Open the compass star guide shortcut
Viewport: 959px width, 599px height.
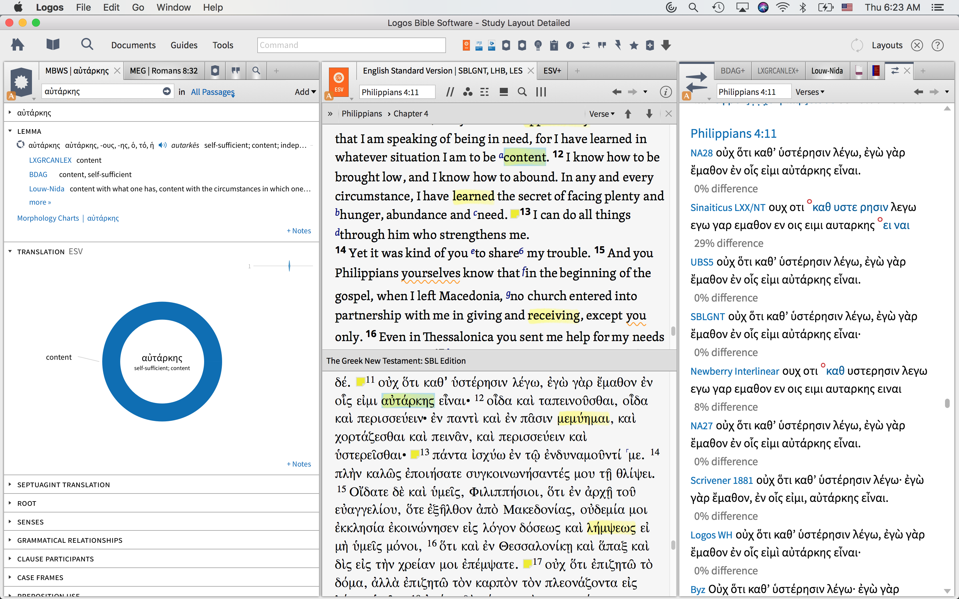pyautogui.click(x=650, y=45)
